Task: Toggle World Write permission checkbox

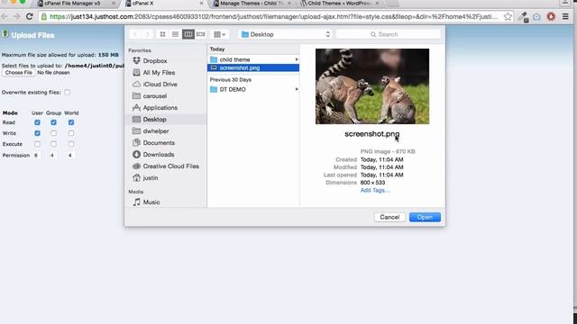Action: click(x=71, y=133)
